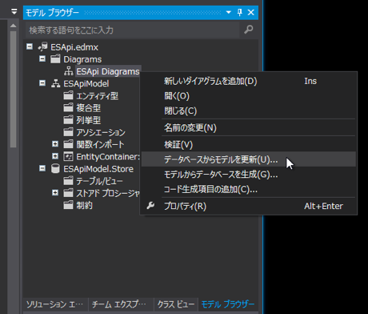Select 名前の変更(N) menu item
The width and height of the screenshot is (368, 314).
(249, 128)
